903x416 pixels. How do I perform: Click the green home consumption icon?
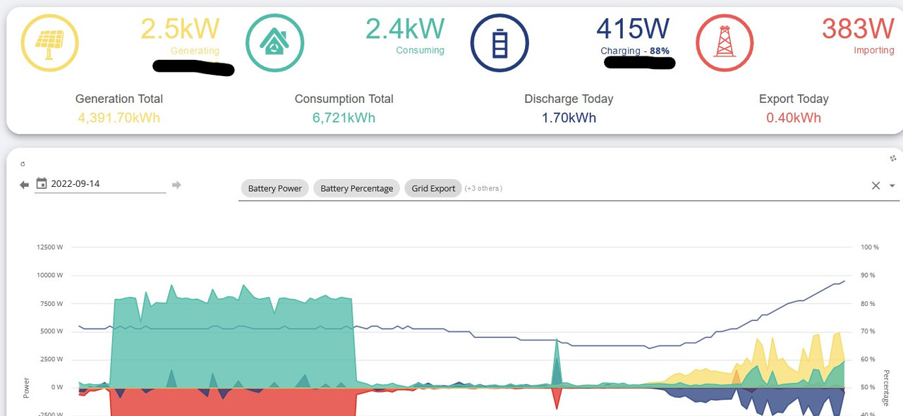pyautogui.click(x=274, y=43)
